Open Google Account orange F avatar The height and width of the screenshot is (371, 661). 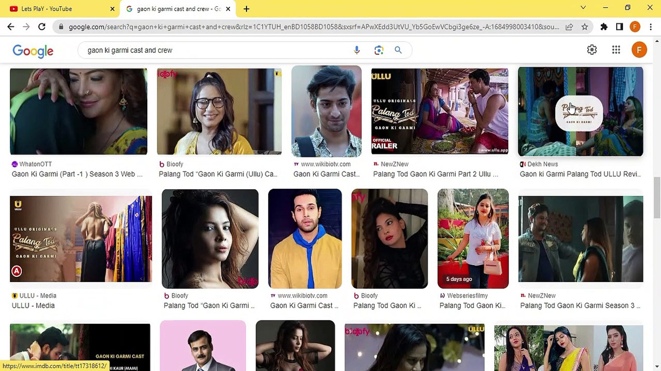click(x=639, y=50)
